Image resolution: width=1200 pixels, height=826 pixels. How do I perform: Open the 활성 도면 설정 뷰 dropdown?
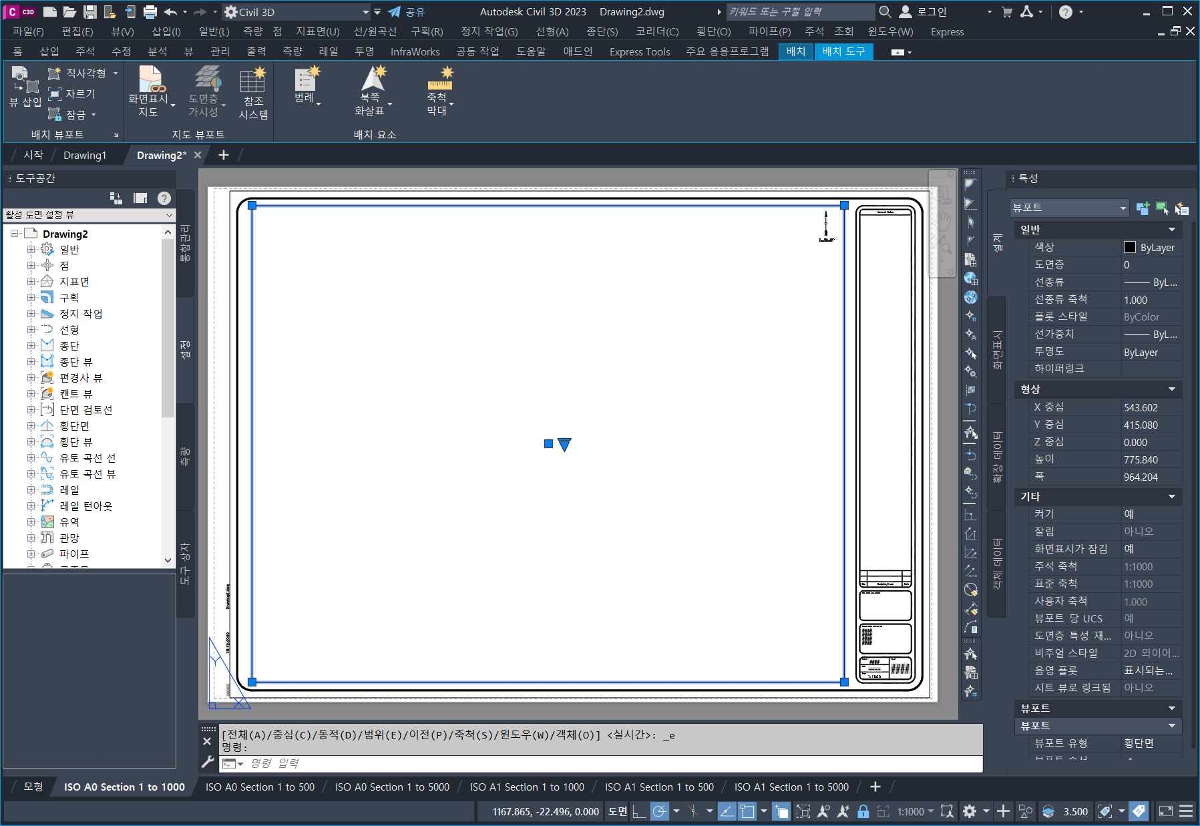pyautogui.click(x=89, y=215)
